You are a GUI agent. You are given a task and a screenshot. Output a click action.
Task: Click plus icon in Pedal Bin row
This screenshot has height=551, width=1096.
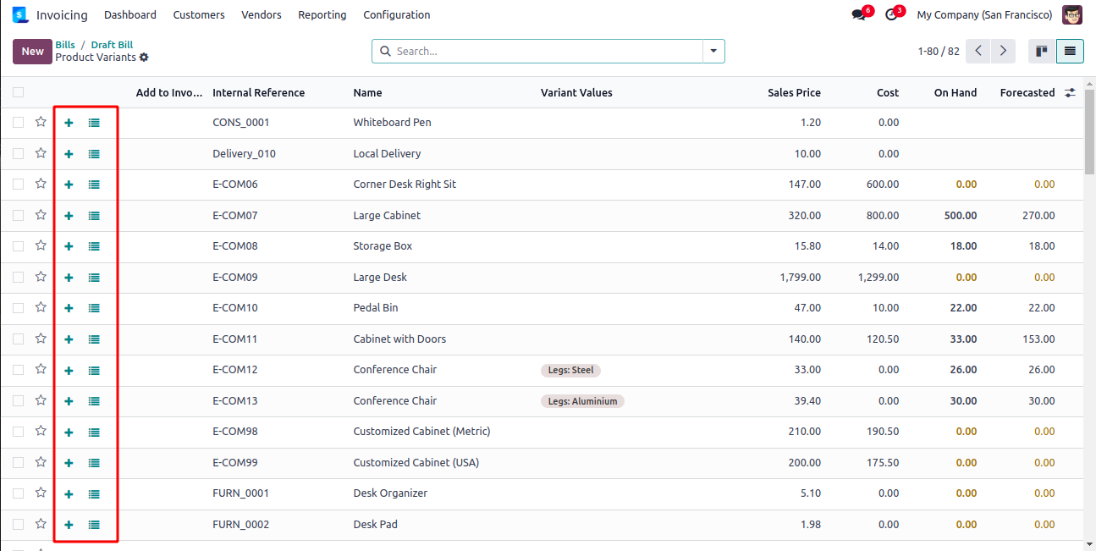click(x=69, y=308)
